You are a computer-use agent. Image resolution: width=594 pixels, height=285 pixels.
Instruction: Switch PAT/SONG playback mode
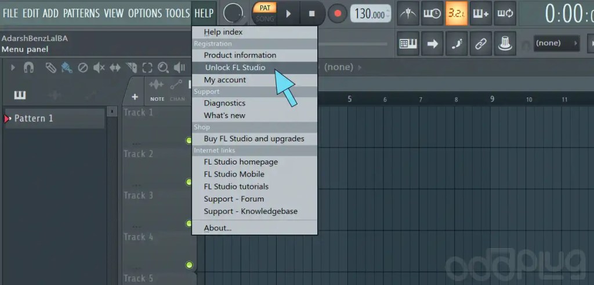coord(265,13)
